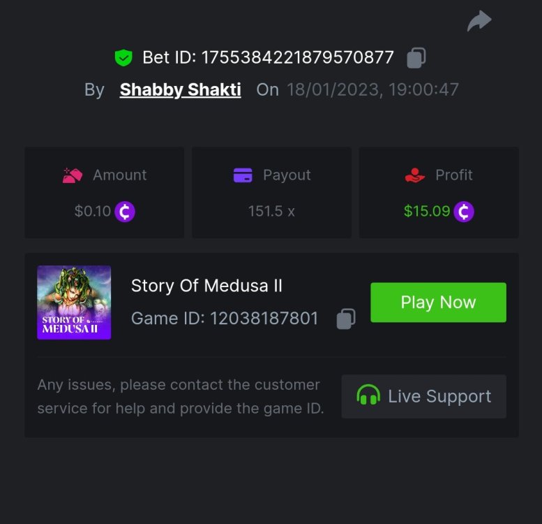Open the Story Of Medusa II thumbnail
Image resolution: width=542 pixels, height=524 pixels.
pyautogui.click(x=74, y=303)
